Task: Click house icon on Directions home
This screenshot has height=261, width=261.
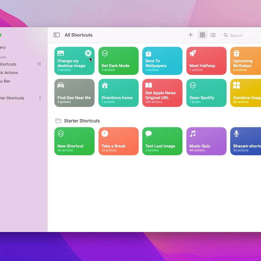Action: [105, 85]
